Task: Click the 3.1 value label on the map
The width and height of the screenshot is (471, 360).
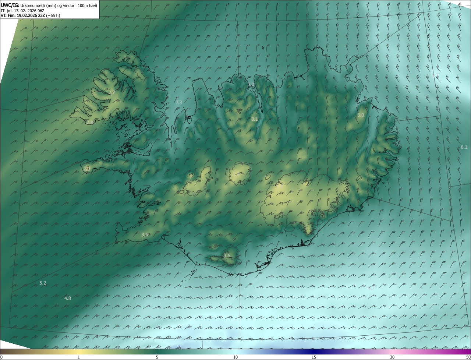Action: (x=255, y=119)
